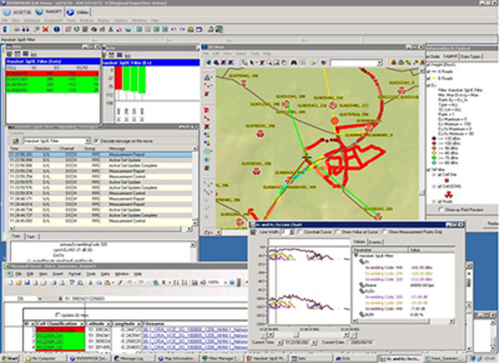This screenshot has width=499, height=363.
Task: Click the undo arrow in main toolbar
Action: pyautogui.click(x=174, y=30)
